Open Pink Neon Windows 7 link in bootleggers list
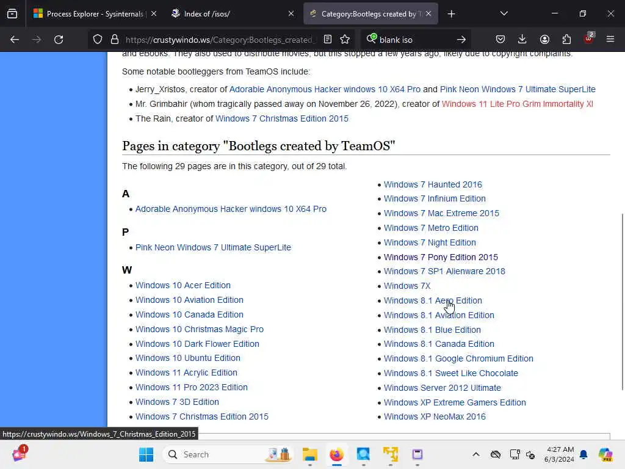Screen dimensions: 625x469 (x=518, y=89)
